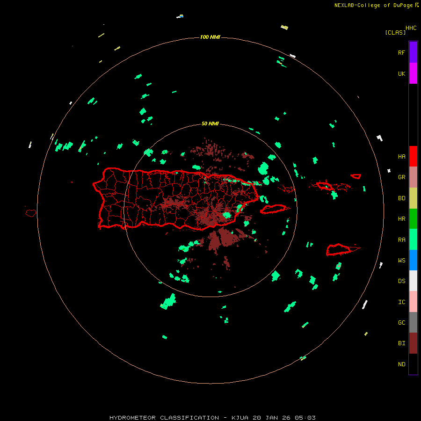Click the HA legend label
Image resolution: width=421 pixels, height=421 pixels.
pyautogui.click(x=401, y=156)
